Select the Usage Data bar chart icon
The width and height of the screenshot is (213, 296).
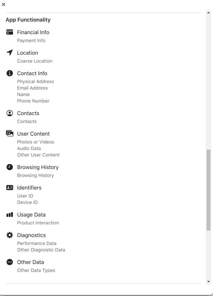point(10,214)
